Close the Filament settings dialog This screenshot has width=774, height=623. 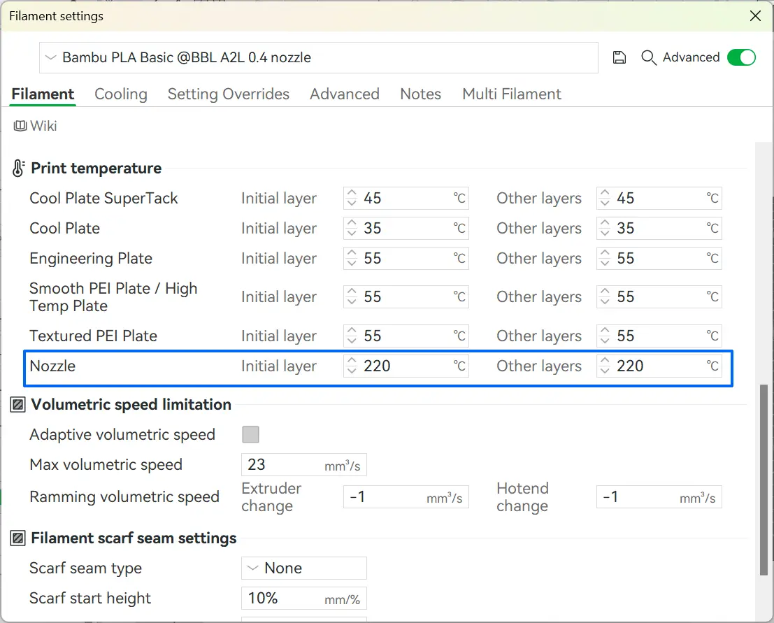click(755, 16)
